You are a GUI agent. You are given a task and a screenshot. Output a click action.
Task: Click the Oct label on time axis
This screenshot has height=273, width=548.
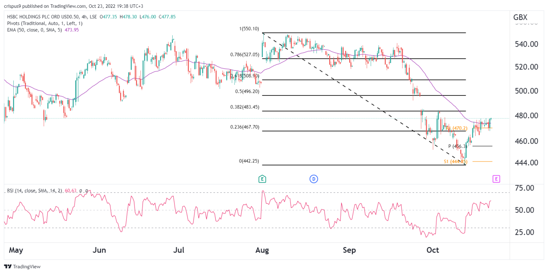tap(433, 250)
